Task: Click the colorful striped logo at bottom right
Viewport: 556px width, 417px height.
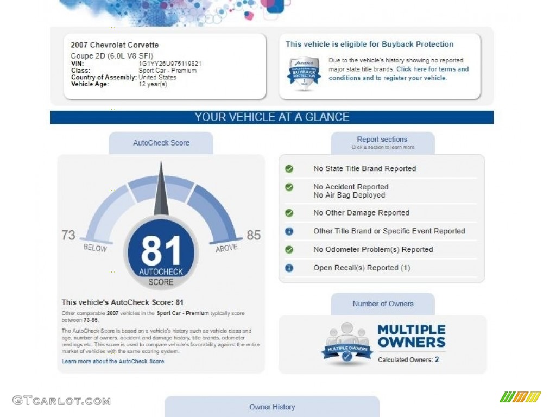Action: tap(520, 397)
